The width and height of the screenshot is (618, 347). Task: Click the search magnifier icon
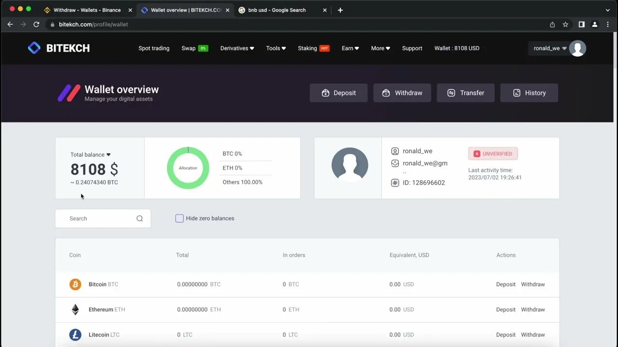[x=140, y=218]
